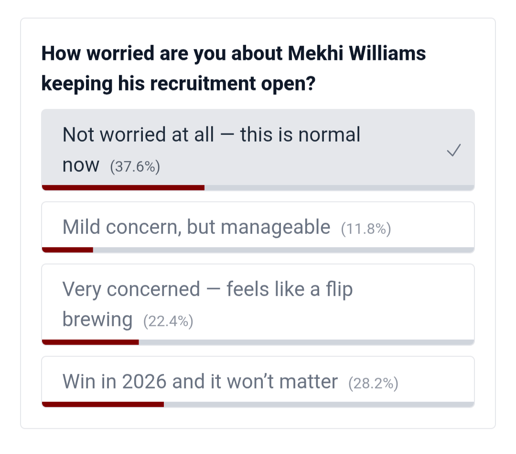
Task: Click the red bar under "Very concerned"
Action: [x=90, y=342]
